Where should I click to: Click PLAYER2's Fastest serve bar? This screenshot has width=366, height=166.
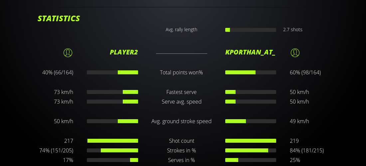tap(112, 92)
